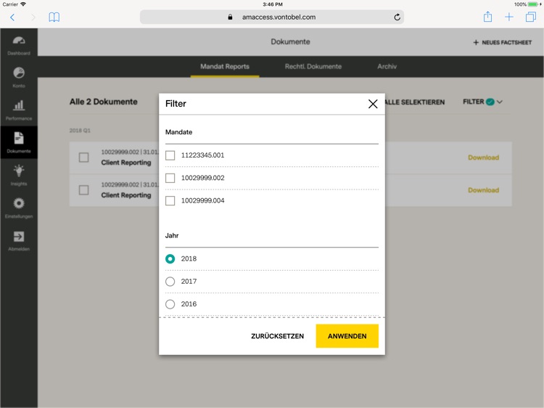Go back in Safari
Viewport: 544px width, 408px height.
[12, 17]
